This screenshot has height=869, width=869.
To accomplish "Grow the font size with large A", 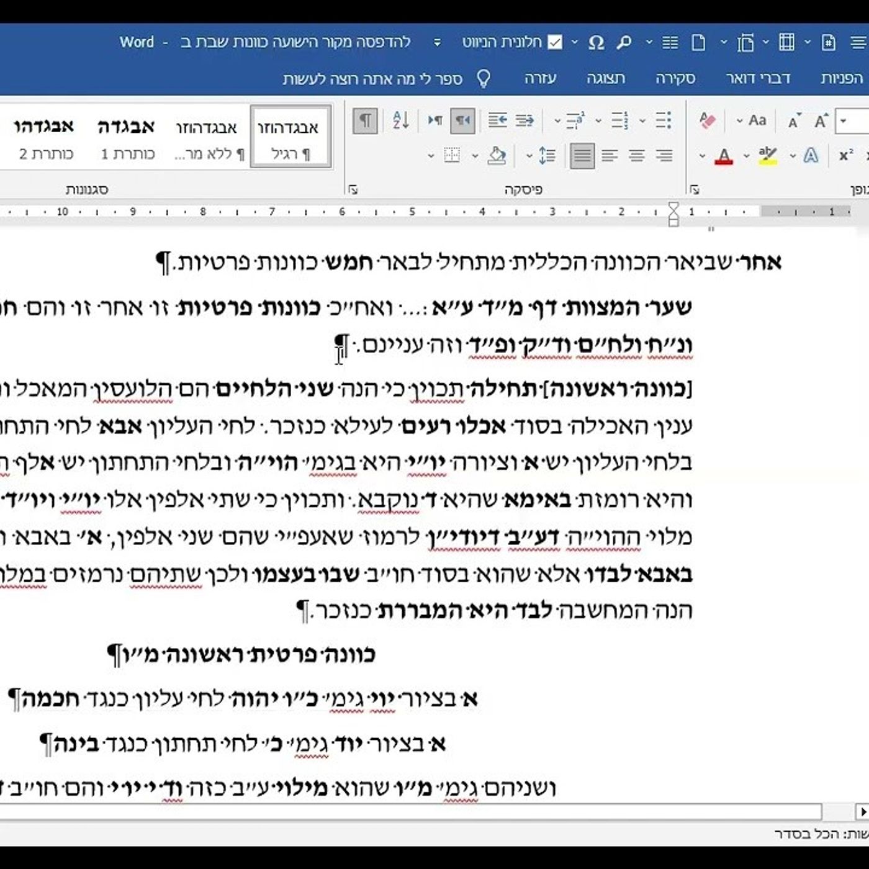I will click(821, 120).
